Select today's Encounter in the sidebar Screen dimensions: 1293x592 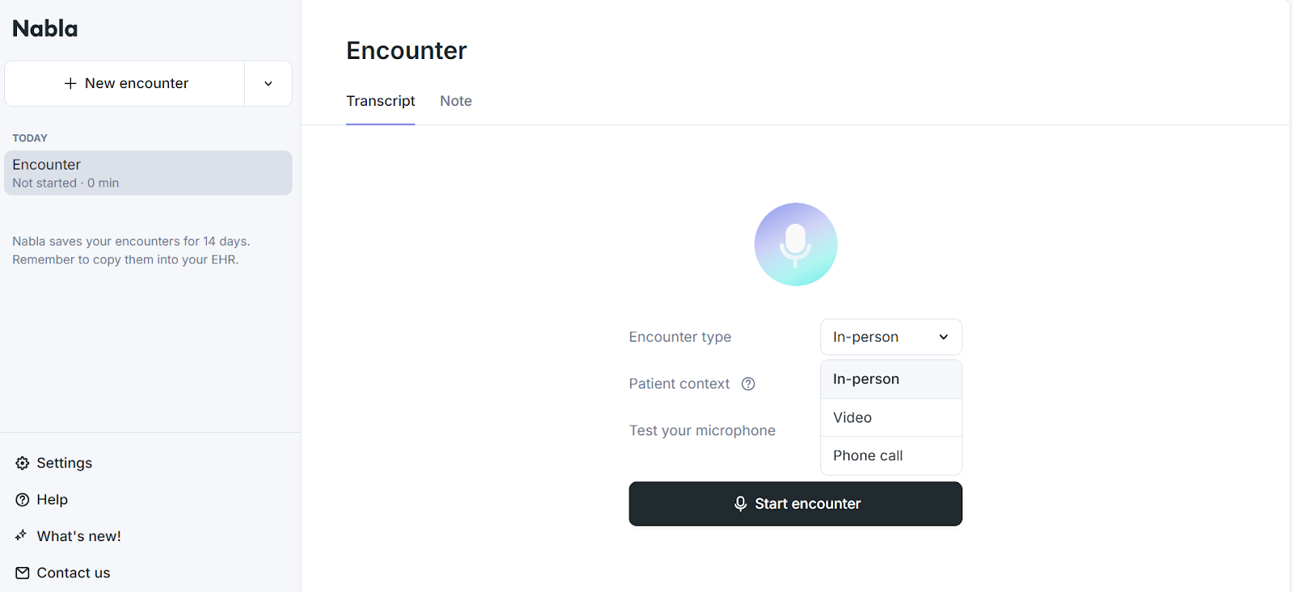(148, 172)
